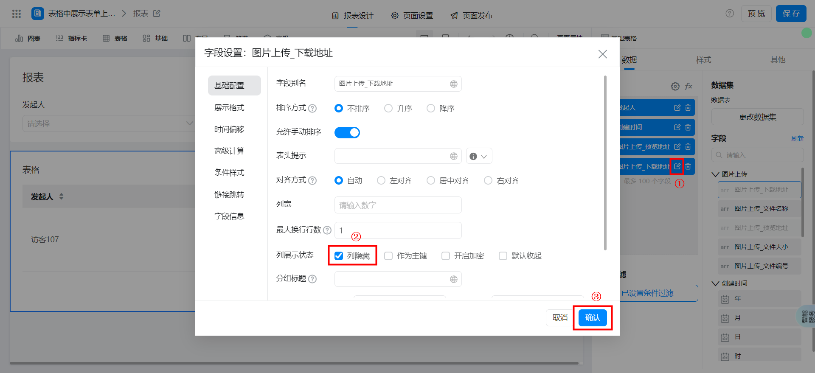Collapse the 创建时间 field group
Screen dimensions: 815x373
[715, 283]
